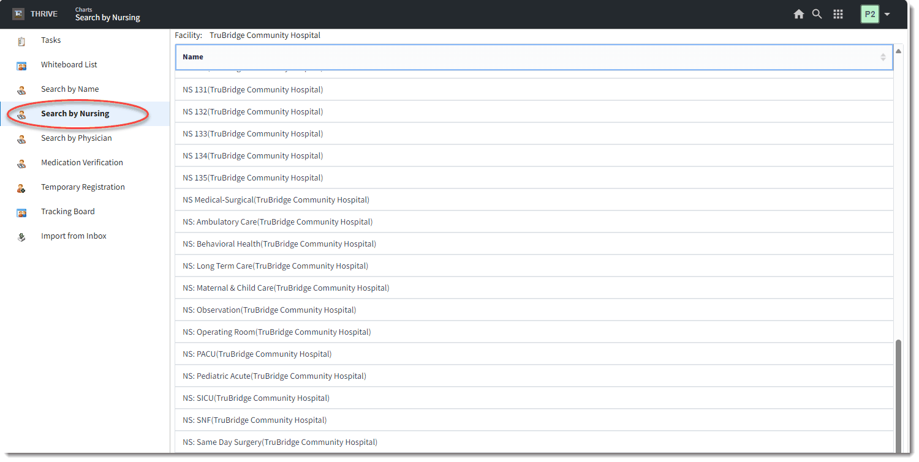Screen dimensions: 919x462
Task: Select NS: Maternal & Child Care row
Action: coord(534,288)
